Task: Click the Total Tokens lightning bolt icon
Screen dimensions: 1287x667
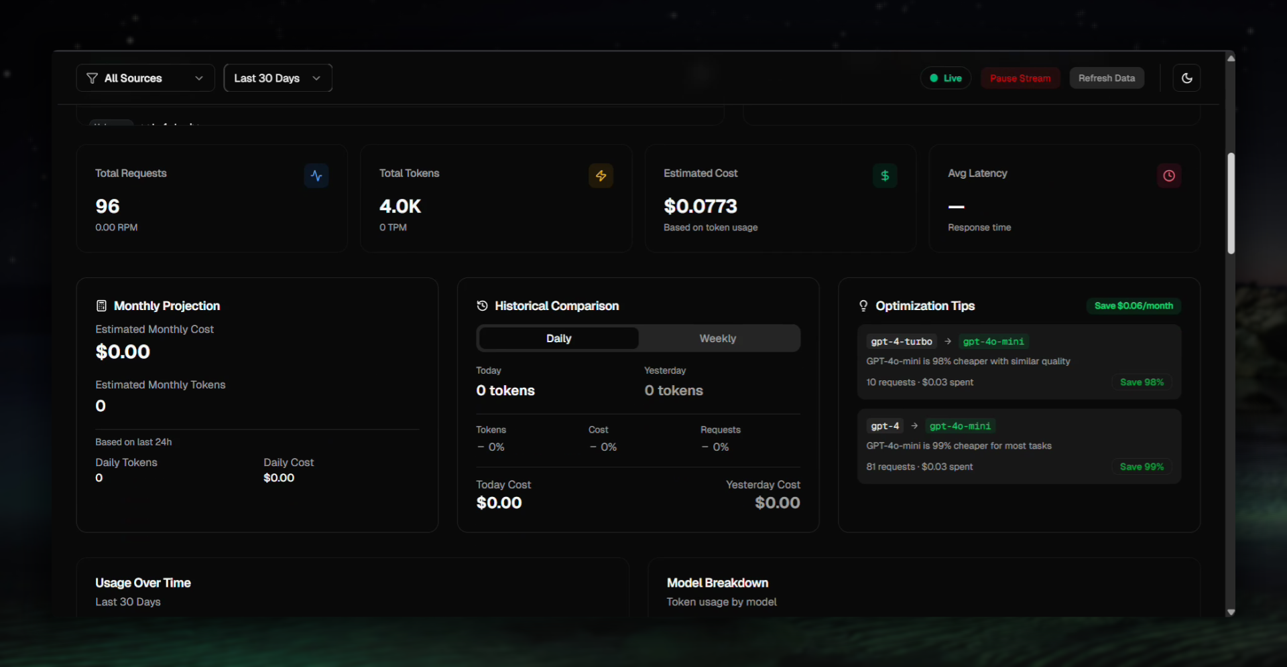Action: pyautogui.click(x=601, y=176)
